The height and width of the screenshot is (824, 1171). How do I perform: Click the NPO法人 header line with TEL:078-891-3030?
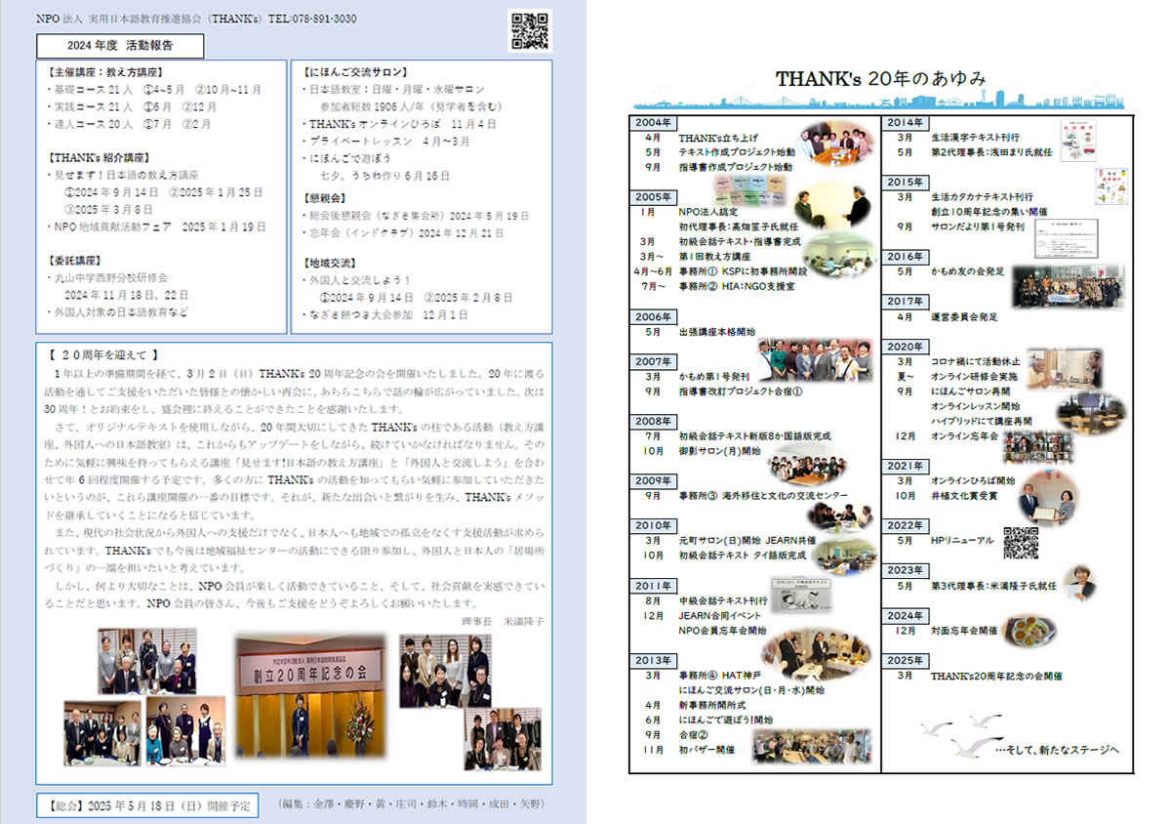click(x=196, y=19)
